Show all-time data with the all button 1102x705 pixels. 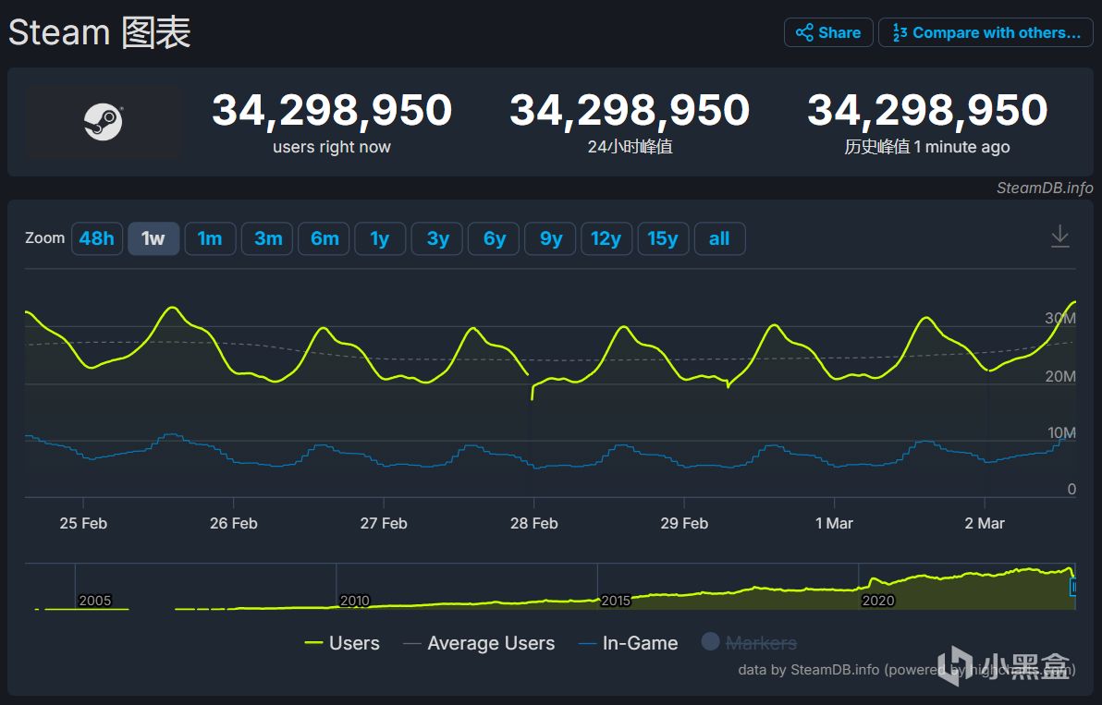(719, 238)
